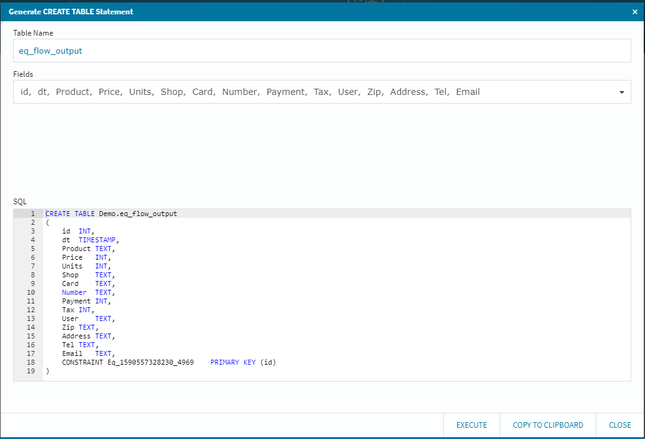Click the 'dt TIMESTAMP,' SQL line
Screen dimensions: 645x439
(91, 240)
